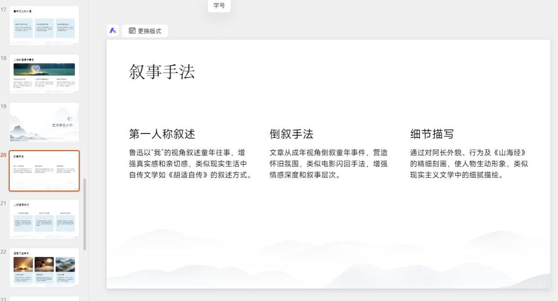Select slide 18 thumbnail with heart image
The height and width of the screenshot is (301, 558).
click(x=45, y=74)
